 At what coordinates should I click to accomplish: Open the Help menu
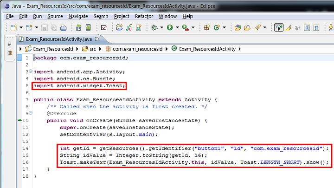tap(188, 16)
